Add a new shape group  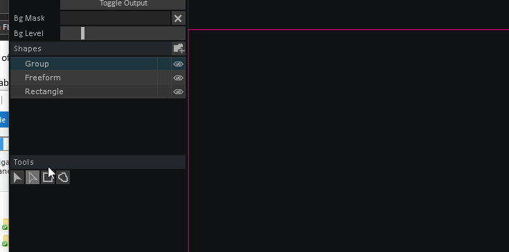[179, 48]
